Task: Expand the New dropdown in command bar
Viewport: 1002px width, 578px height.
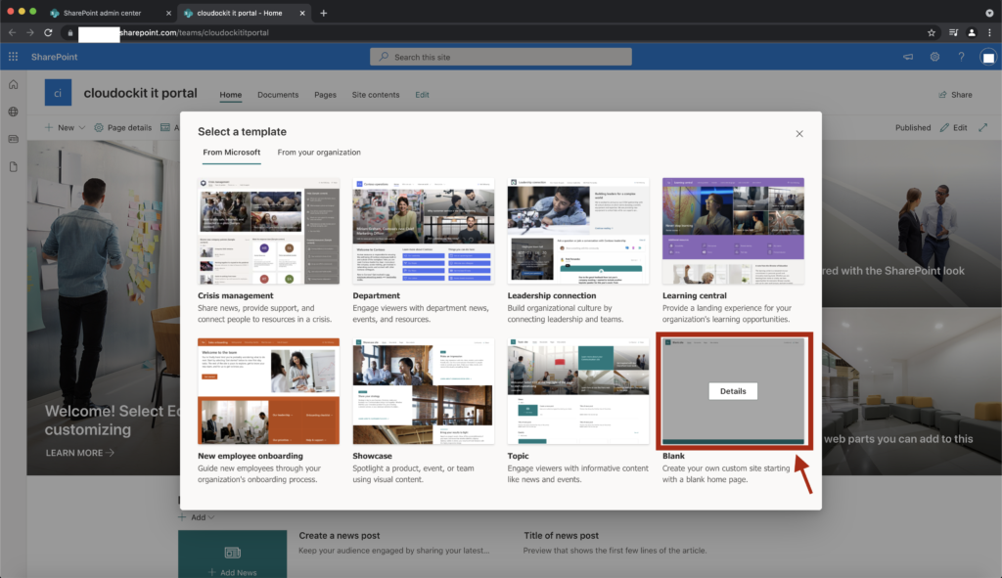Action: coord(66,128)
